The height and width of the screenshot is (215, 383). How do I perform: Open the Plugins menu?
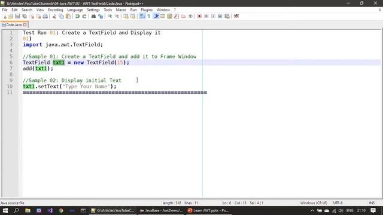pos(147,10)
